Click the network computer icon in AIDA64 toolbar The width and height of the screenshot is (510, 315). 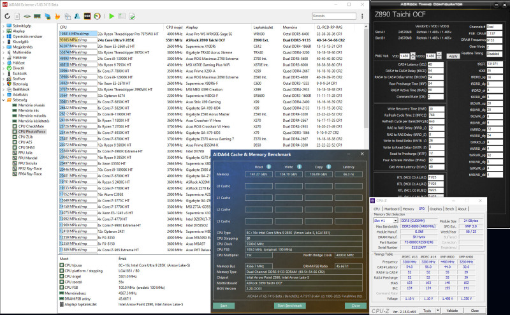(x=47, y=16)
